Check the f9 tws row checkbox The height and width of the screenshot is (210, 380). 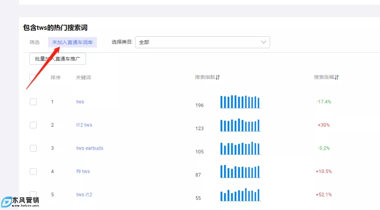[x=33, y=172]
